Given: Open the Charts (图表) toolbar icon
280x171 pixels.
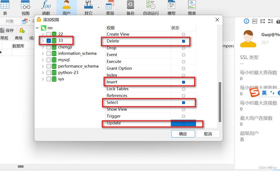Looking at the screenshot, I should 192,8.
